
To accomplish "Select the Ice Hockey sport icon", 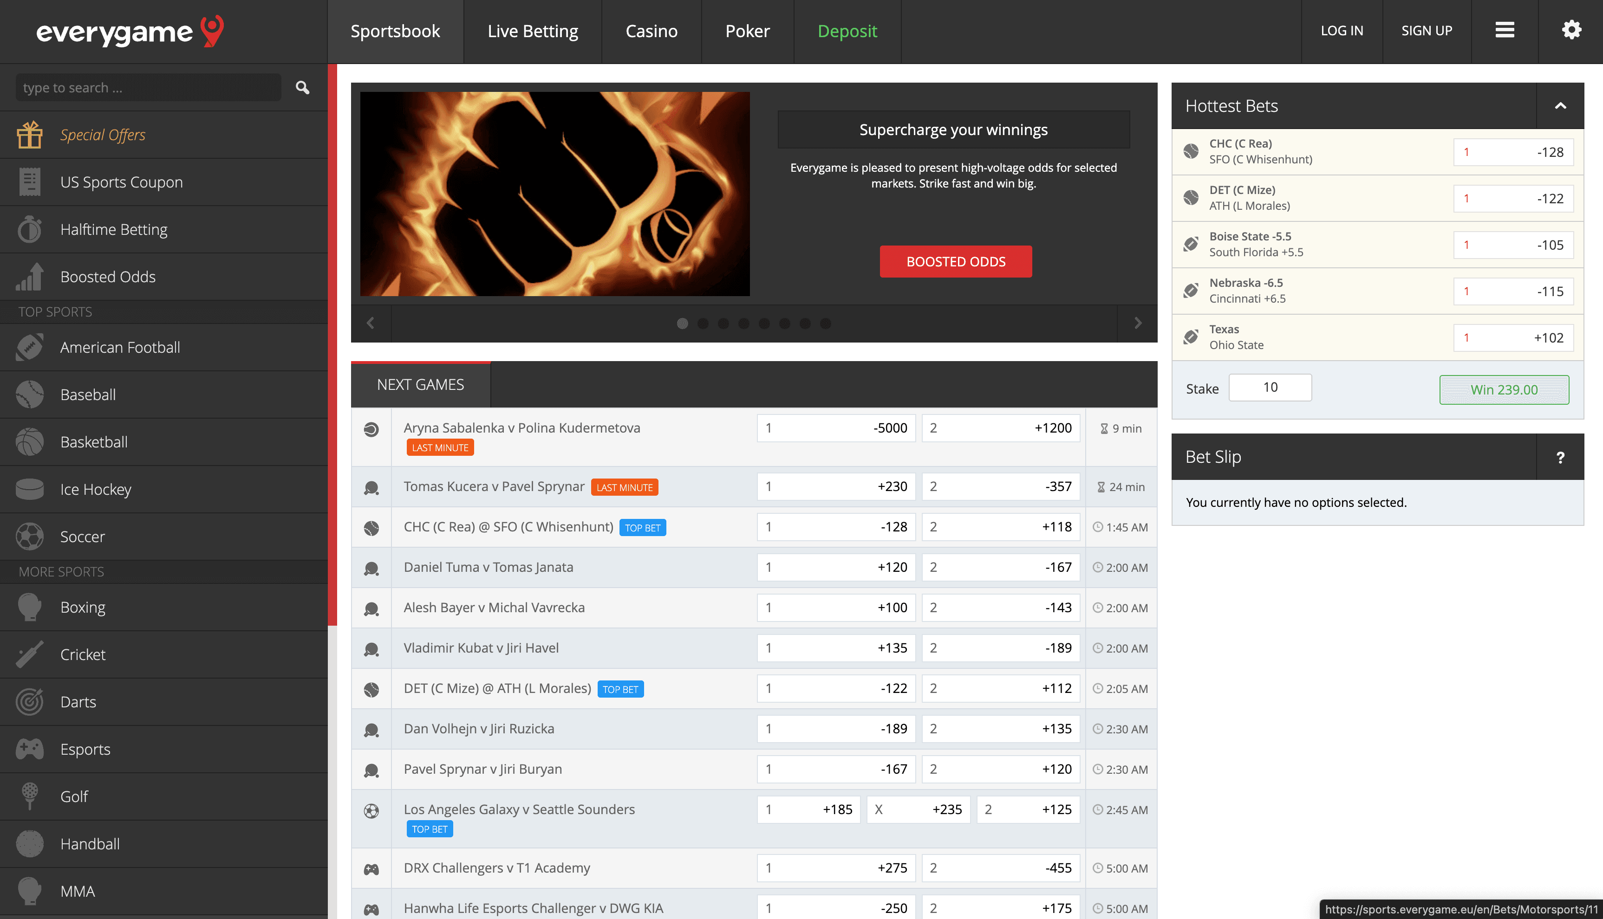I will (29, 489).
